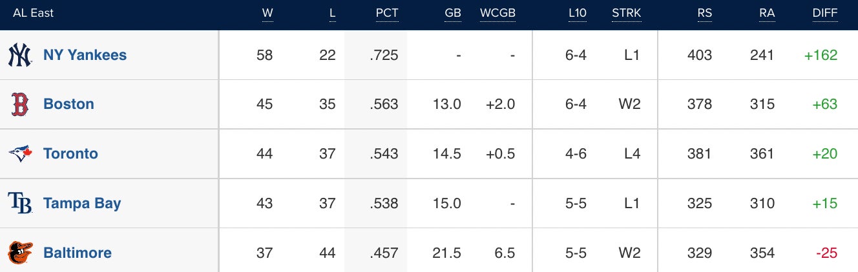The height and width of the screenshot is (272, 858).
Task: Sort standings by the L column header
Action: (332, 14)
